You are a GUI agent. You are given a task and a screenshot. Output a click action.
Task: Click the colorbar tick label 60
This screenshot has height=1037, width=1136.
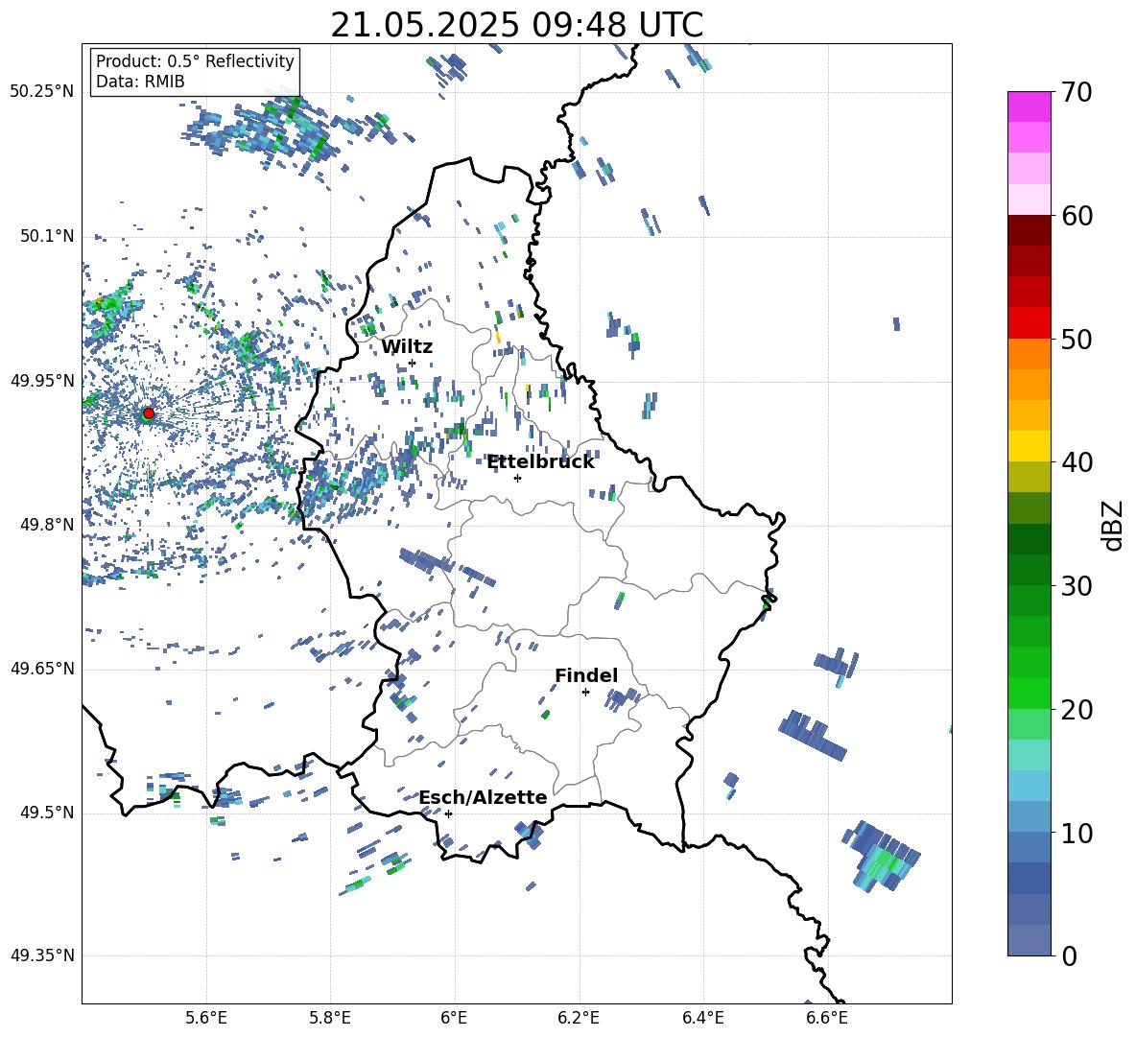click(x=1077, y=216)
